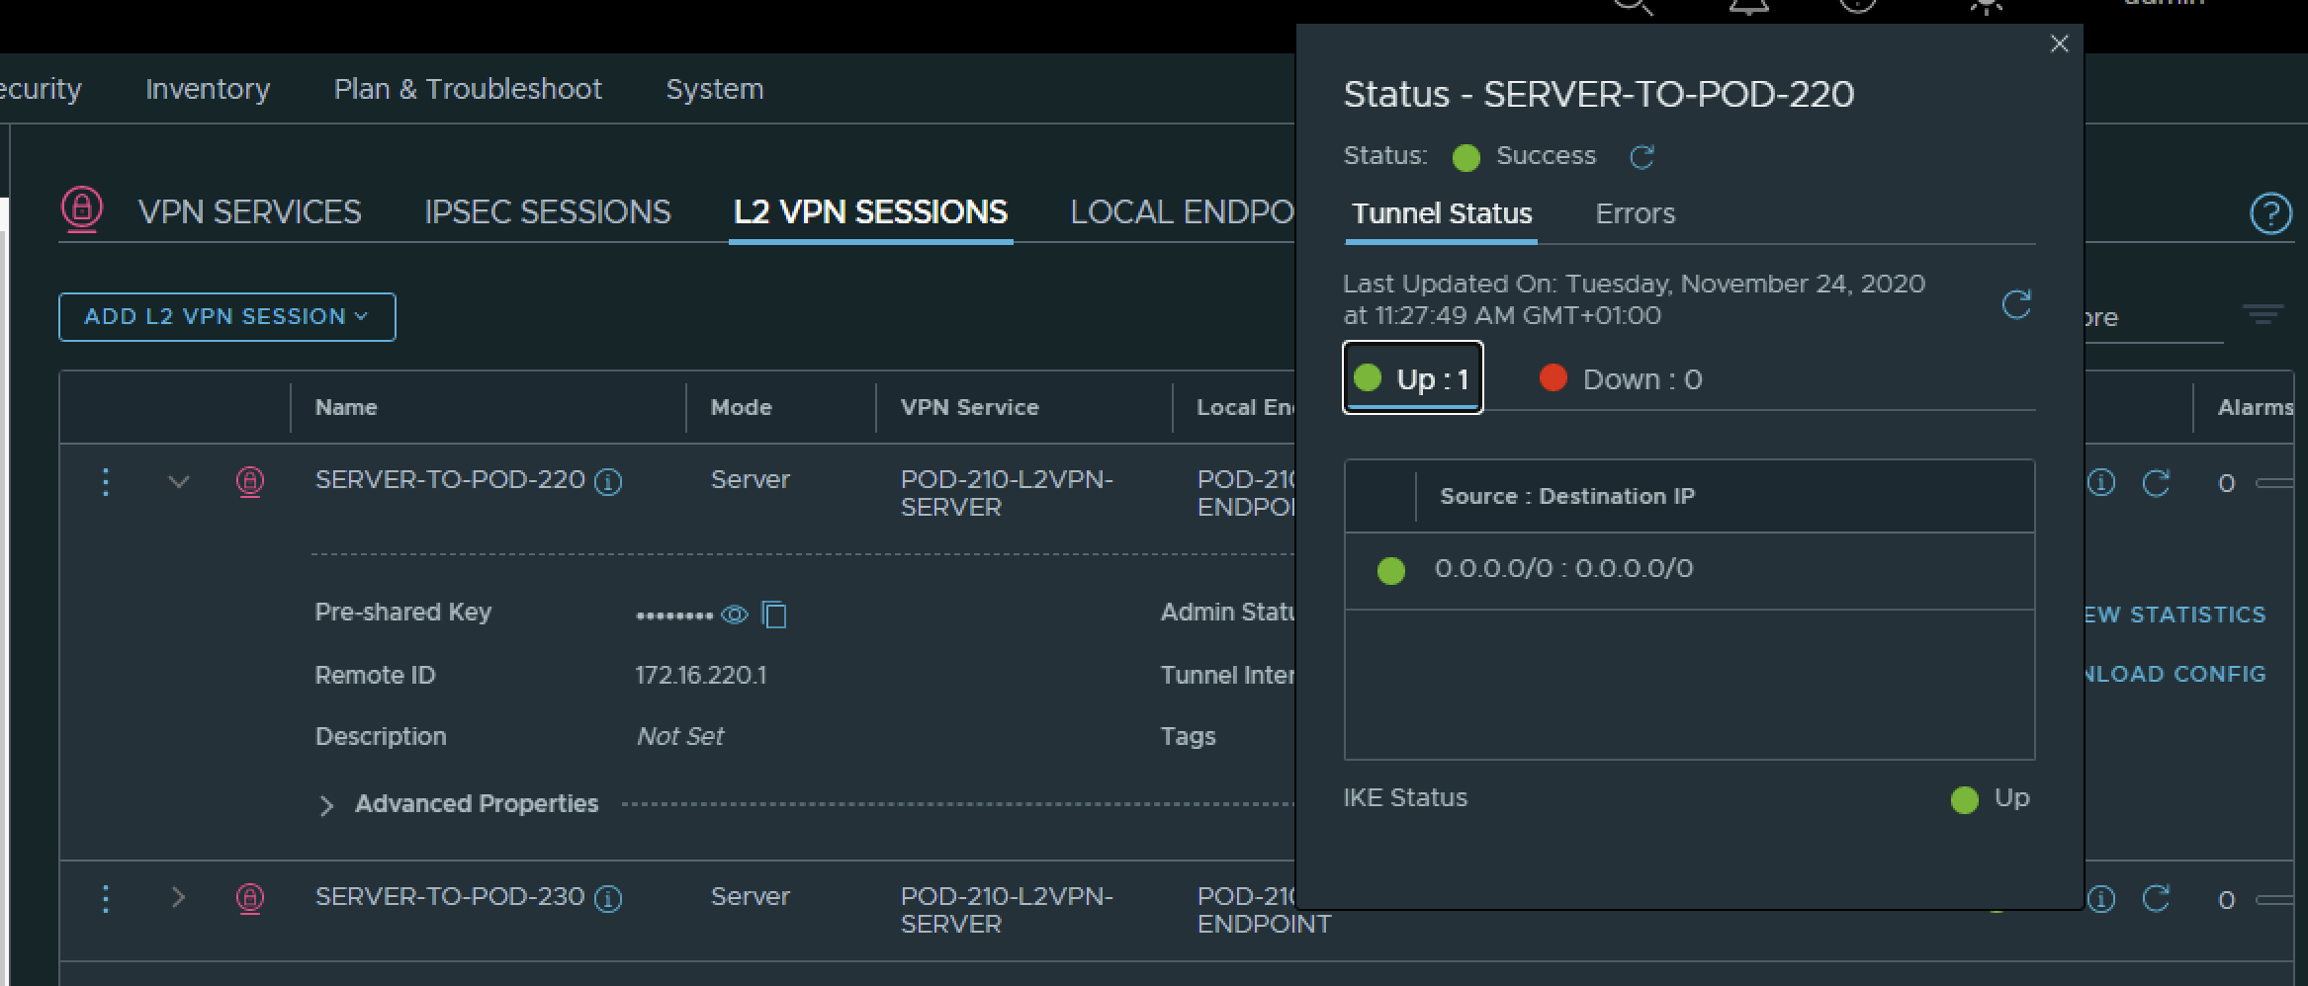Switch to the Errors tab
The image size is (2308, 986).
(x=1635, y=214)
